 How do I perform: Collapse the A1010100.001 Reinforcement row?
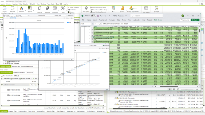(x=115, y=92)
